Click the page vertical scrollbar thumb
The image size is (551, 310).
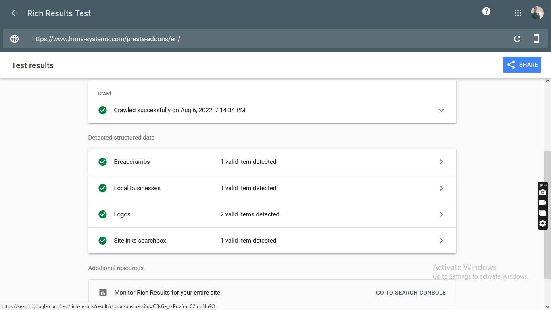tap(547, 215)
